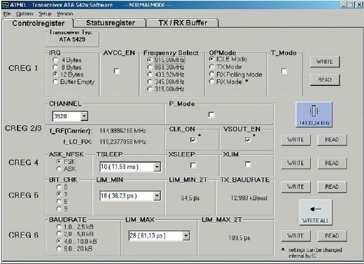
Task: Click the WRITE ALL arrow button
Action: [x=316, y=212]
